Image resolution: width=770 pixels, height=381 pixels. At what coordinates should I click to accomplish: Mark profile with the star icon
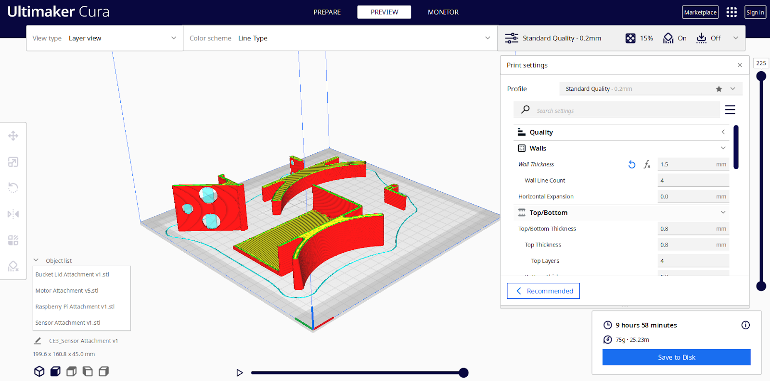pyautogui.click(x=719, y=89)
